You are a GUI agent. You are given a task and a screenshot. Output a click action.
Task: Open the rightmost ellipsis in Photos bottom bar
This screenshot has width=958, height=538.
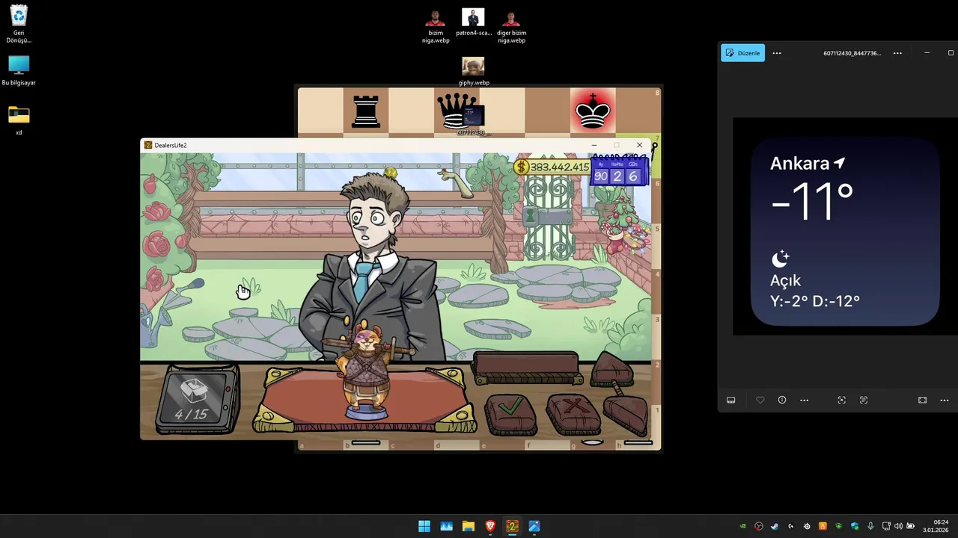[x=945, y=401]
